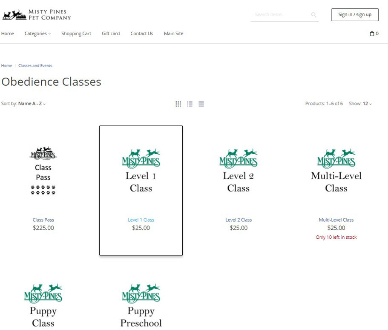Click into the Search items field
The width and height of the screenshot is (388, 330).
tap(279, 15)
